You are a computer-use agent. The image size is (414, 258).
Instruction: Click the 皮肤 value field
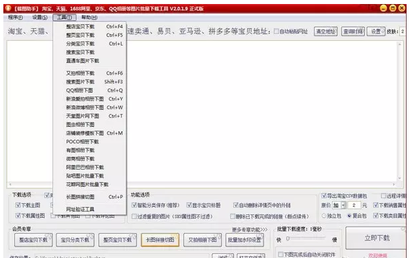403,31
